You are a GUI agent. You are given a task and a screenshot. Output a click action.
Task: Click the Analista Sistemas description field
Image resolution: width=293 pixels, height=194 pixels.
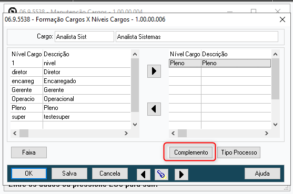pyautogui.click(x=197, y=37)
